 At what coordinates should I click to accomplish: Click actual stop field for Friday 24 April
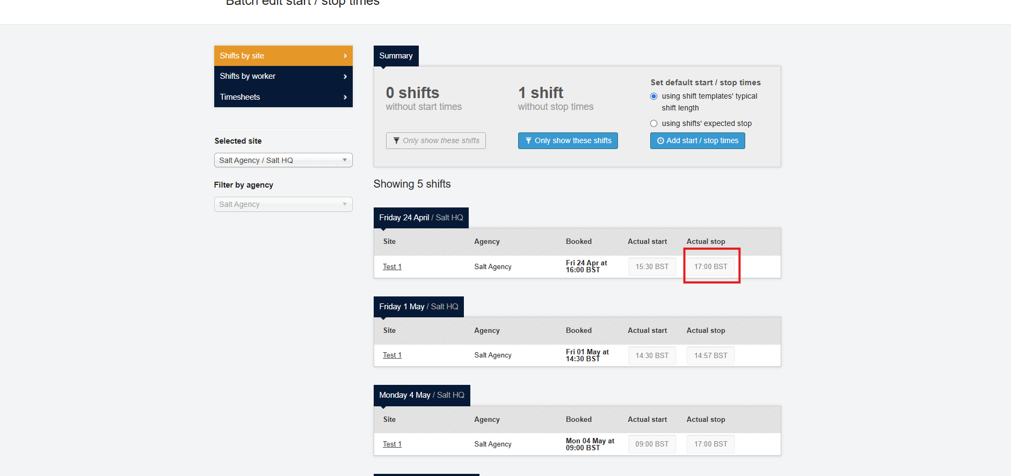(x=710, y=266)
